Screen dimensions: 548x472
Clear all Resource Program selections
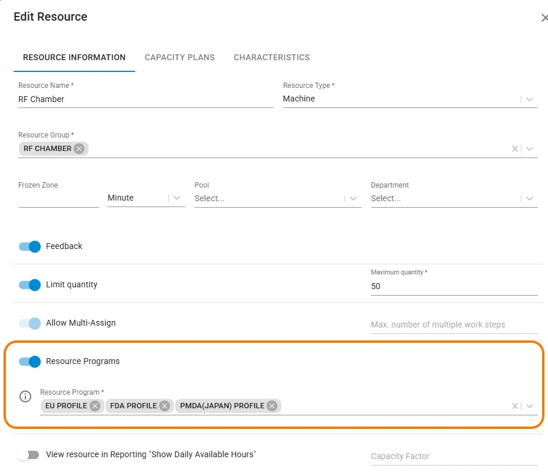(515, 406)
